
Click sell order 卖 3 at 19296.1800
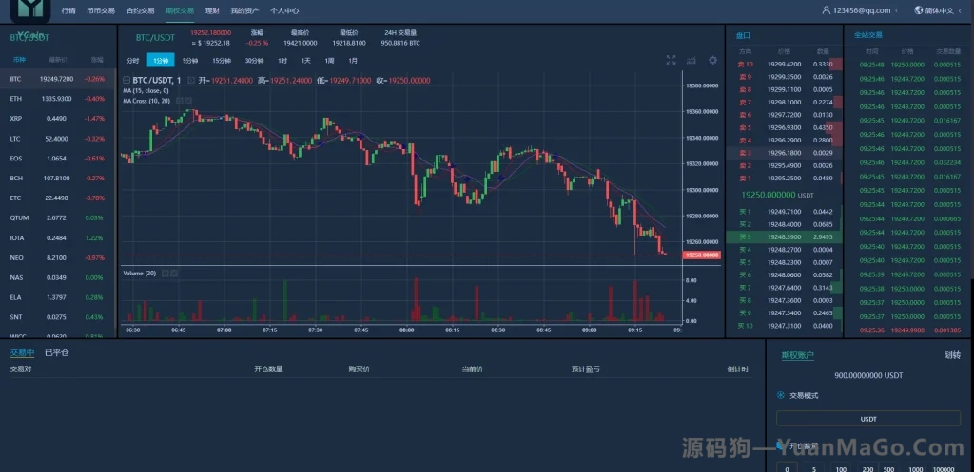pos(784,153)
